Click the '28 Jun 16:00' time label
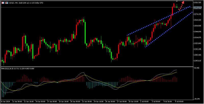 (x=133, y=101)
